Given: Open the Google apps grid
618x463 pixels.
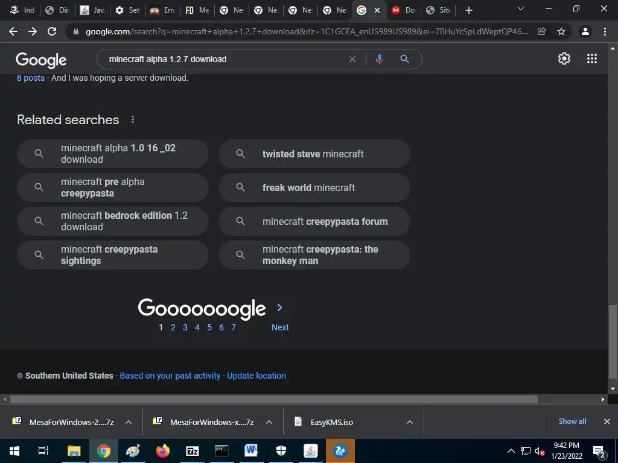Looking at the screenshot, I should click(592, 58).
